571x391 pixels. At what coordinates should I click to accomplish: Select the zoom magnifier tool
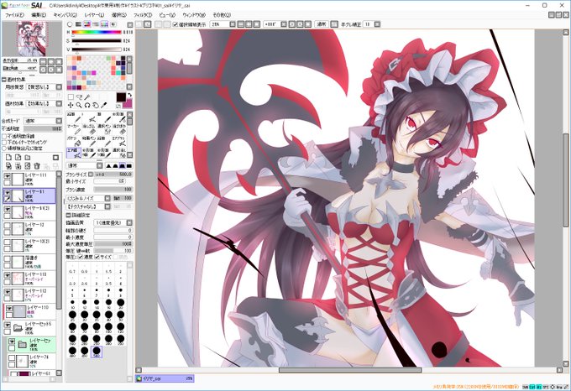(79, 105)
